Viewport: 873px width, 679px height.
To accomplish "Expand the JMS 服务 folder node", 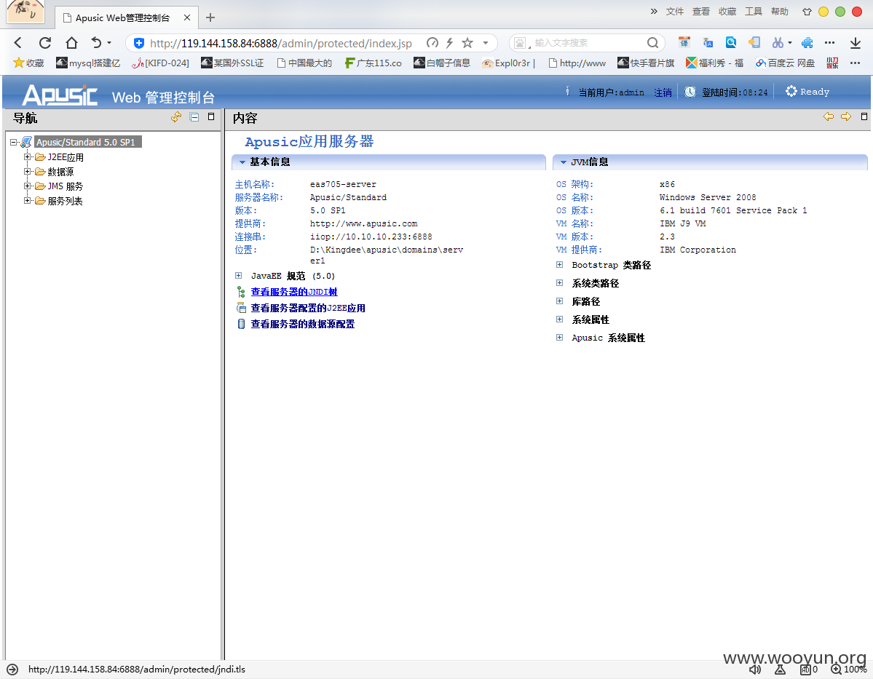I will 27,186.
